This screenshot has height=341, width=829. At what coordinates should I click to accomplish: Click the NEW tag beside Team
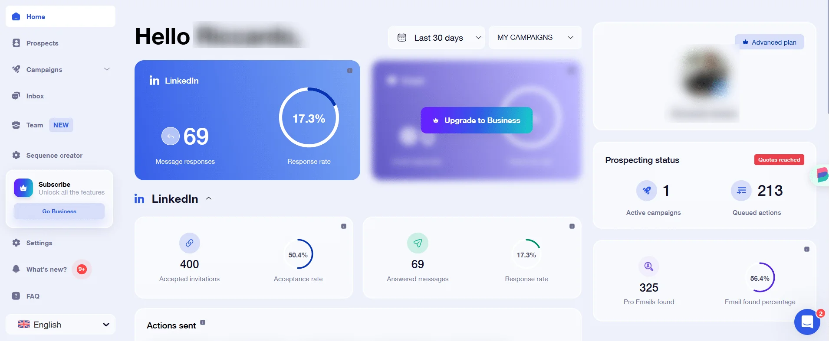click(x=61, y=125)
